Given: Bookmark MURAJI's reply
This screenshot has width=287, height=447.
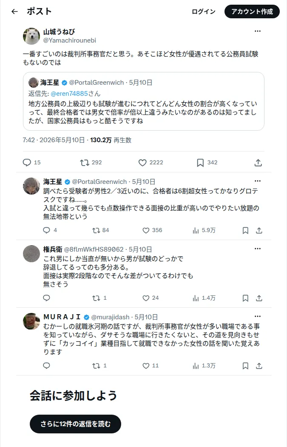Looking at the screenshot, I should [245, 366].
